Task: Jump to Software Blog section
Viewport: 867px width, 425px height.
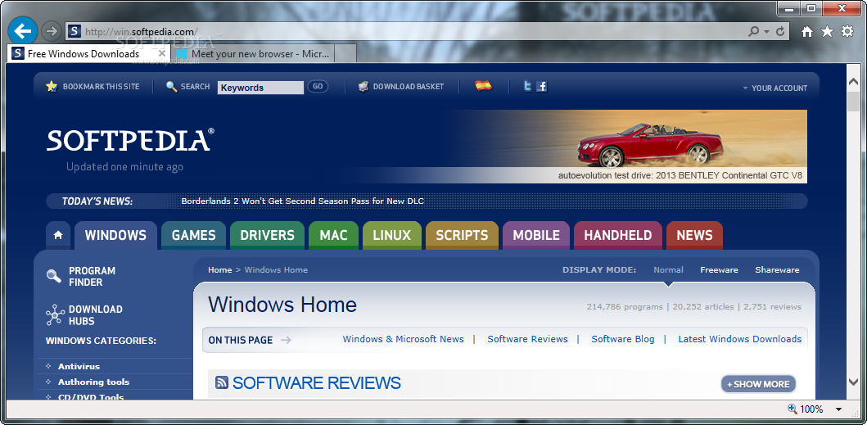Action: point(622,339)
